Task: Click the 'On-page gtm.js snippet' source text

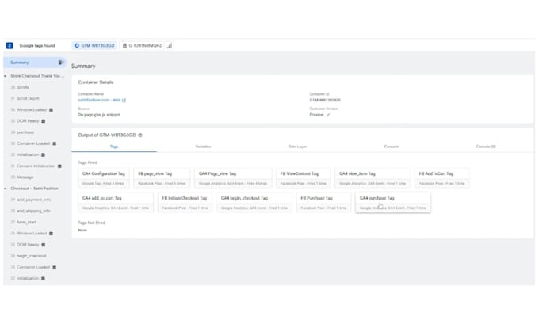Action: pyautogui.click(x=99, y=115)
